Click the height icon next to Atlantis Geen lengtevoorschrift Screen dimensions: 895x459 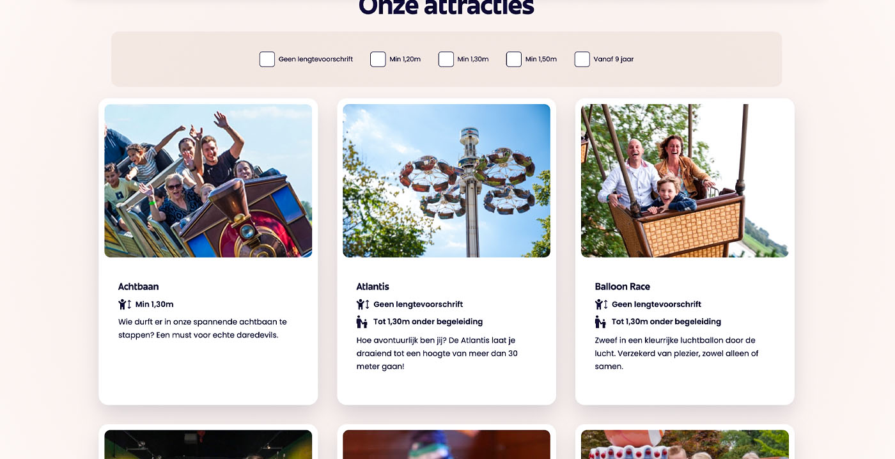[363, 304]
